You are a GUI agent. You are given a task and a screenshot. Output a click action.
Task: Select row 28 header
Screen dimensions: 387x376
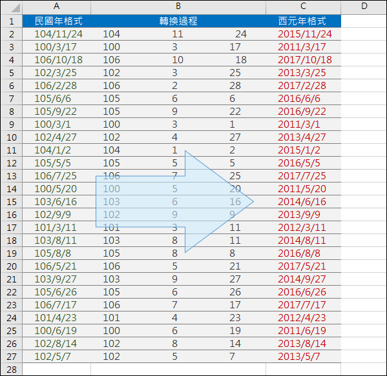click(12, 370)
